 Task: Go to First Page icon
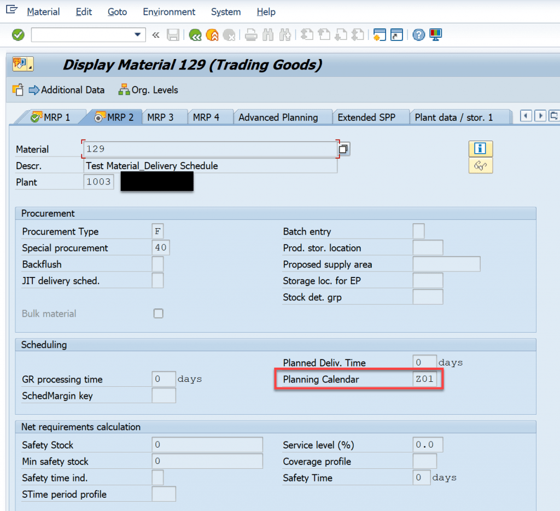[x=307, y=35]
